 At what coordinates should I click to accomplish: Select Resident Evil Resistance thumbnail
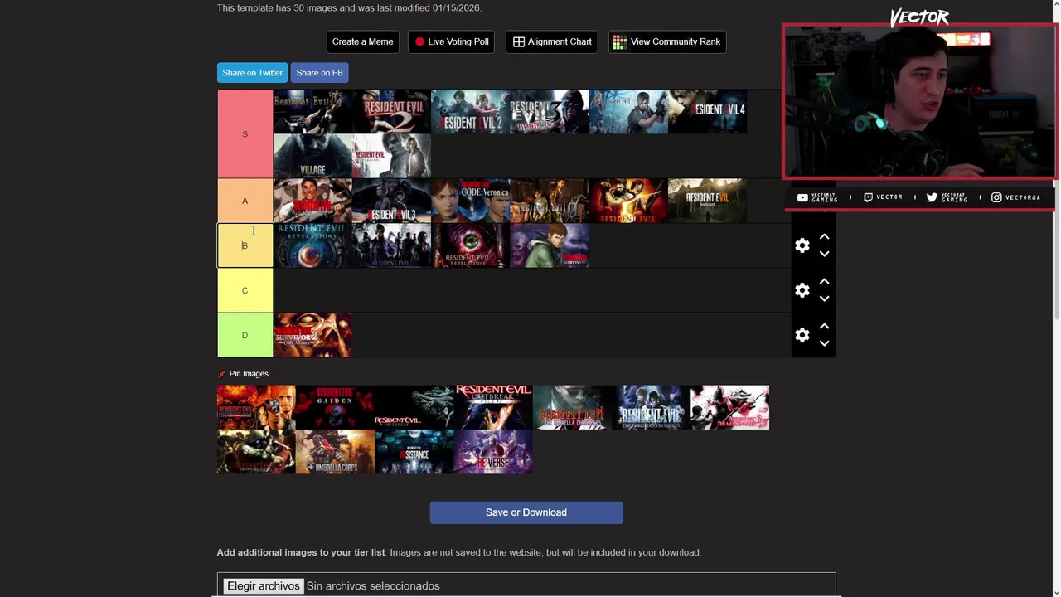click(414, 452)
